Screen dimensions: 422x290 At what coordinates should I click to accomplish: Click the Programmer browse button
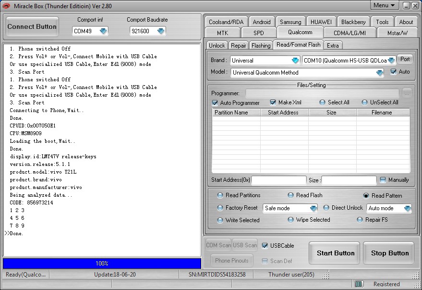point(407,93)
